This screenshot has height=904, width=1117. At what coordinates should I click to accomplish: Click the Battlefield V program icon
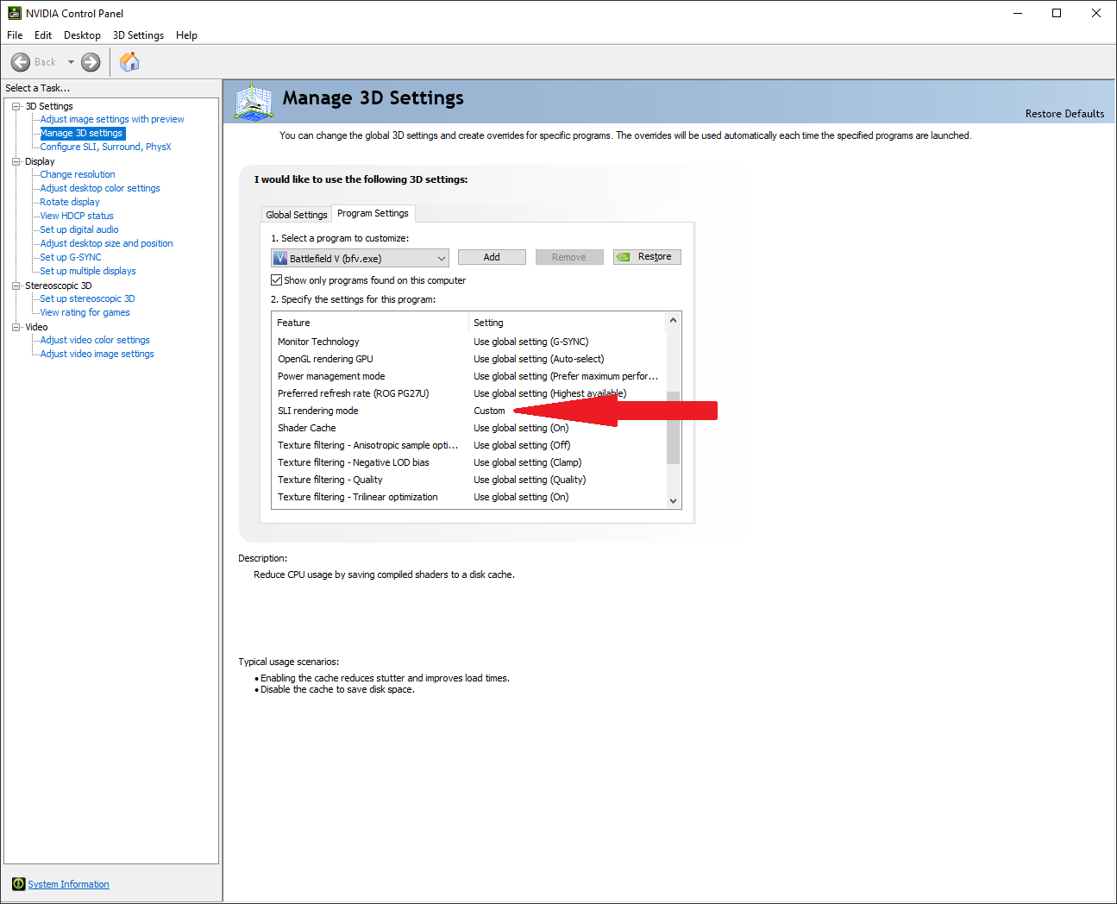click(x=280, y=258)
